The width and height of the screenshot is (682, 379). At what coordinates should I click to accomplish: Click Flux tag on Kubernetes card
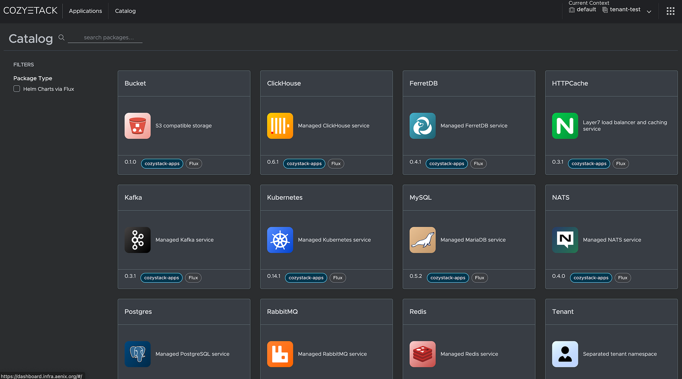coord(338,278)
